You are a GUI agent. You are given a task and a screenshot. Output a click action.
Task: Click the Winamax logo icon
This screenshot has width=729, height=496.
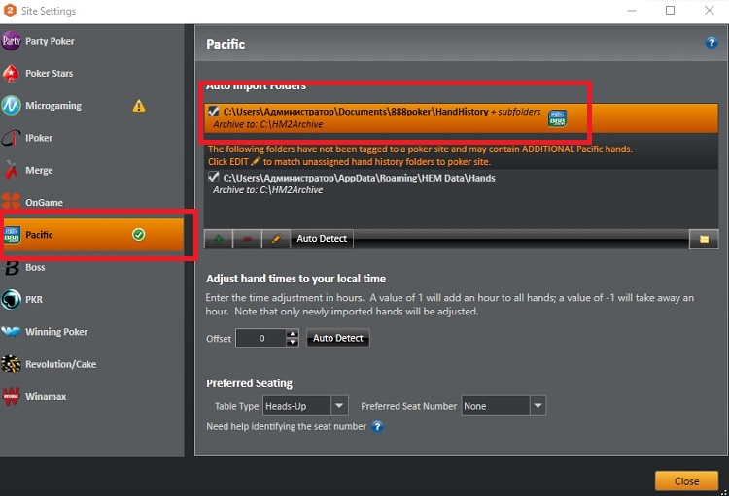point(11,396)
